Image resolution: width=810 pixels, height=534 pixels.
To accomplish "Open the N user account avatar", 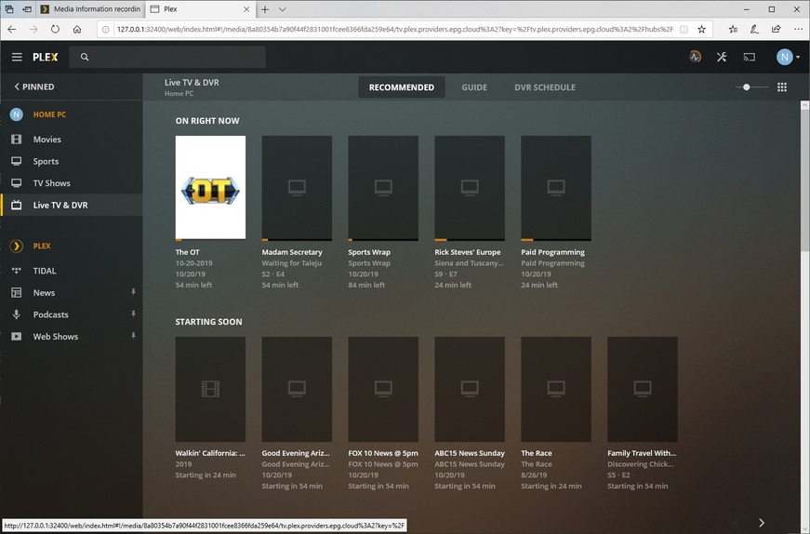I will [785, 57].
